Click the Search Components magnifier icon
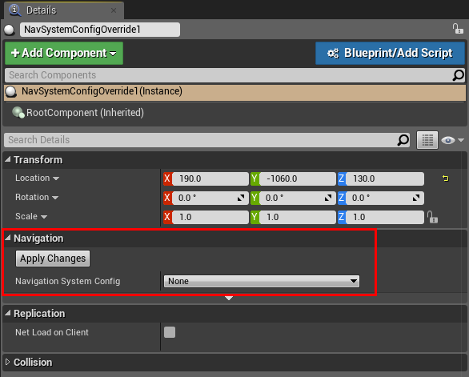469x377 pixels. click(459, 75)
